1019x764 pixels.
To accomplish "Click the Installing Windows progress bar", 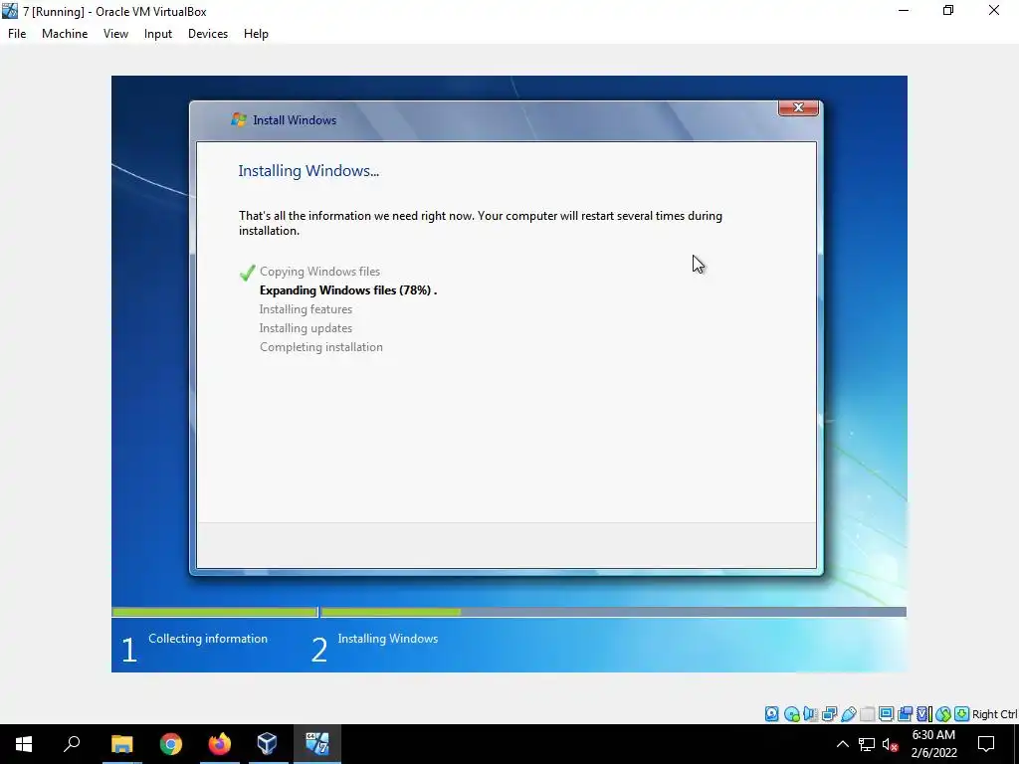I will coord(613,612).
